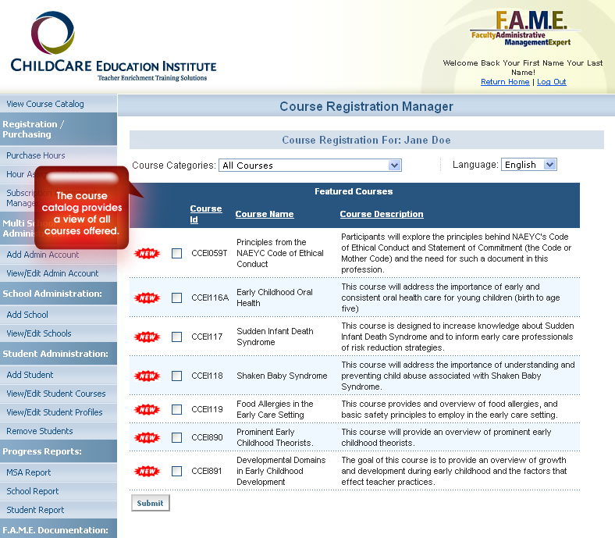Click NEW badge beside CCEI118
Screen dimensions: 615x538
[147, 376]
